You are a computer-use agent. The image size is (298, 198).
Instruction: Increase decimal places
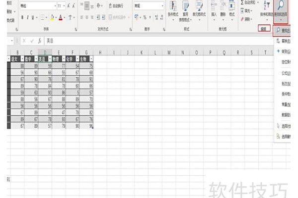156,17
